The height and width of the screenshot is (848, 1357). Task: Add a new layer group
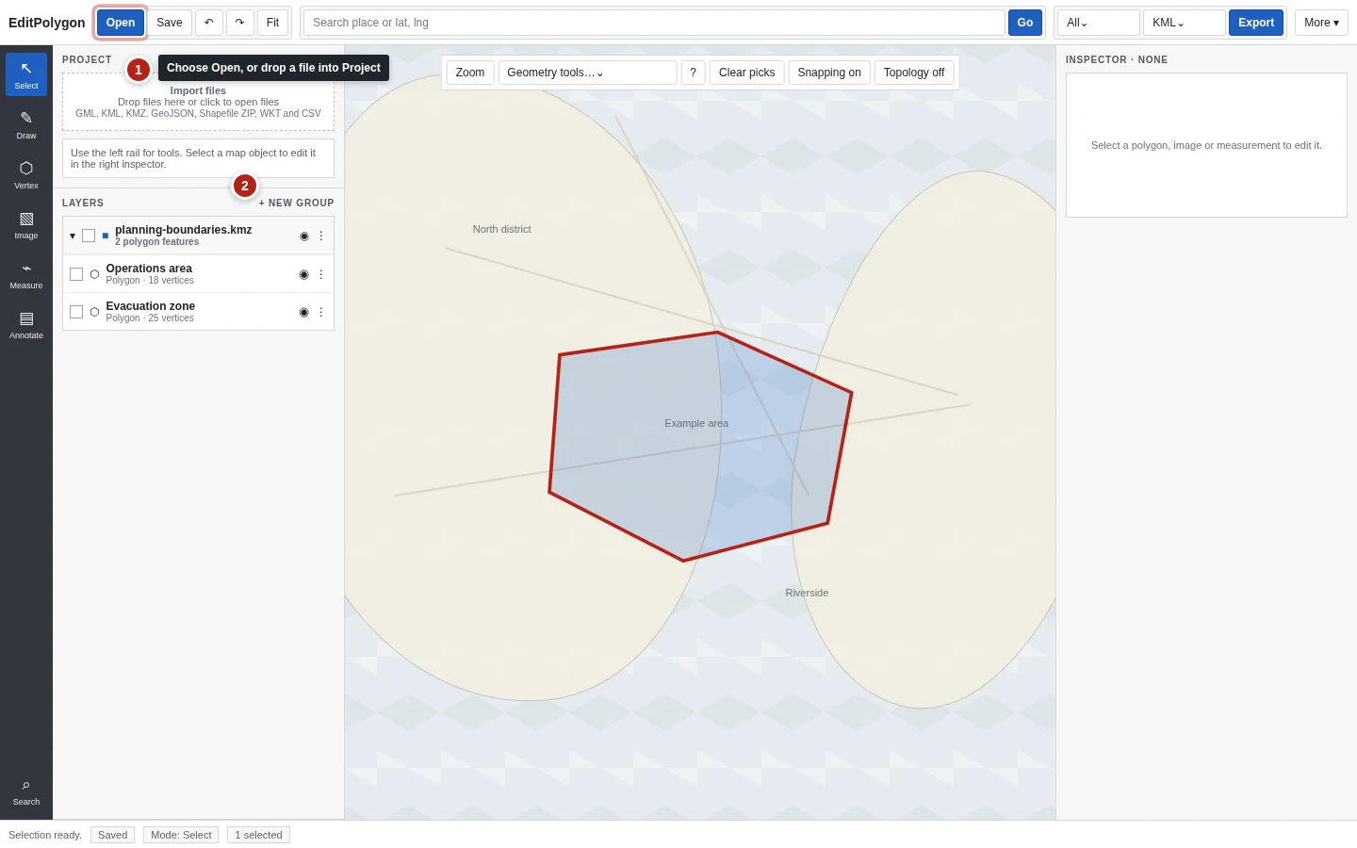[297, 203]
